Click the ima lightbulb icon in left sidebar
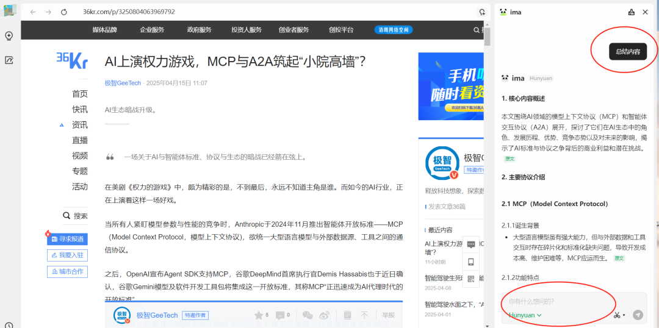The image size is (659, 328). coord(9,36)
